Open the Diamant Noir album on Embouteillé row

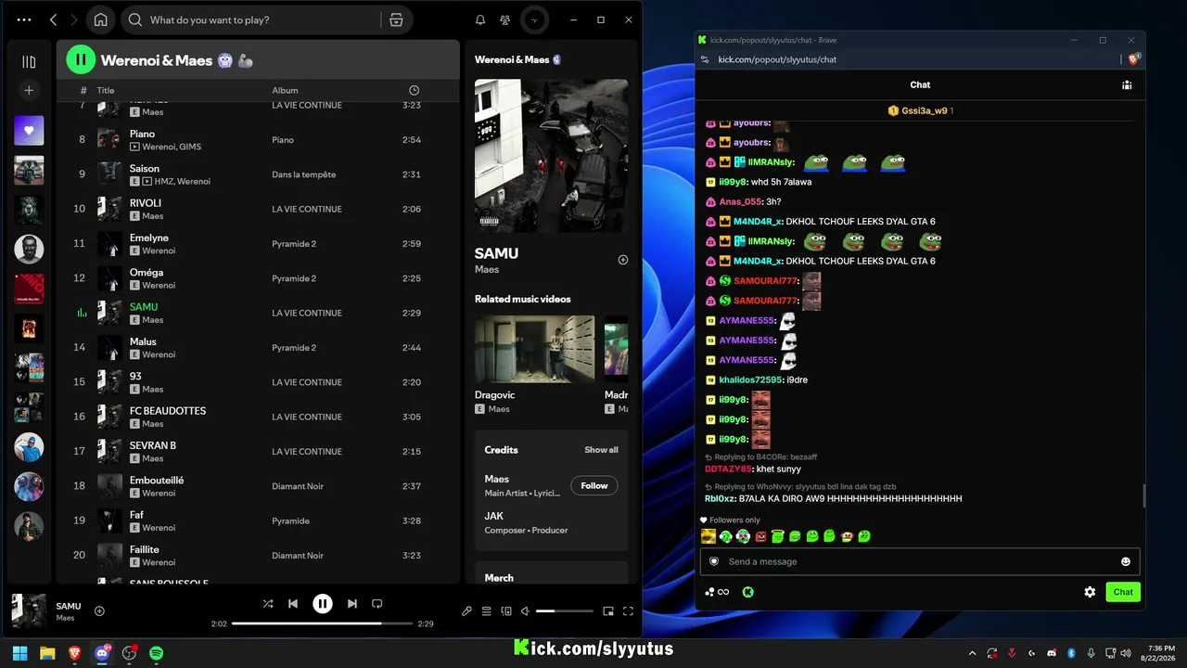click(x=298, y=486)
